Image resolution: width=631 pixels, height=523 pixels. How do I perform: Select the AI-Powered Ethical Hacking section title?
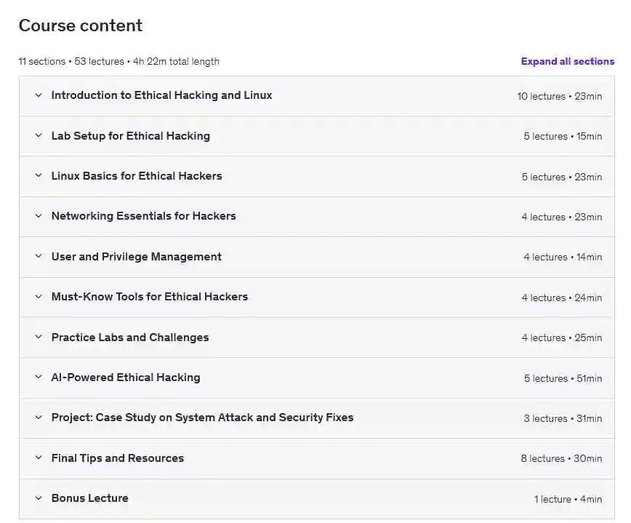pyautogui.click(x=125, y=378)
